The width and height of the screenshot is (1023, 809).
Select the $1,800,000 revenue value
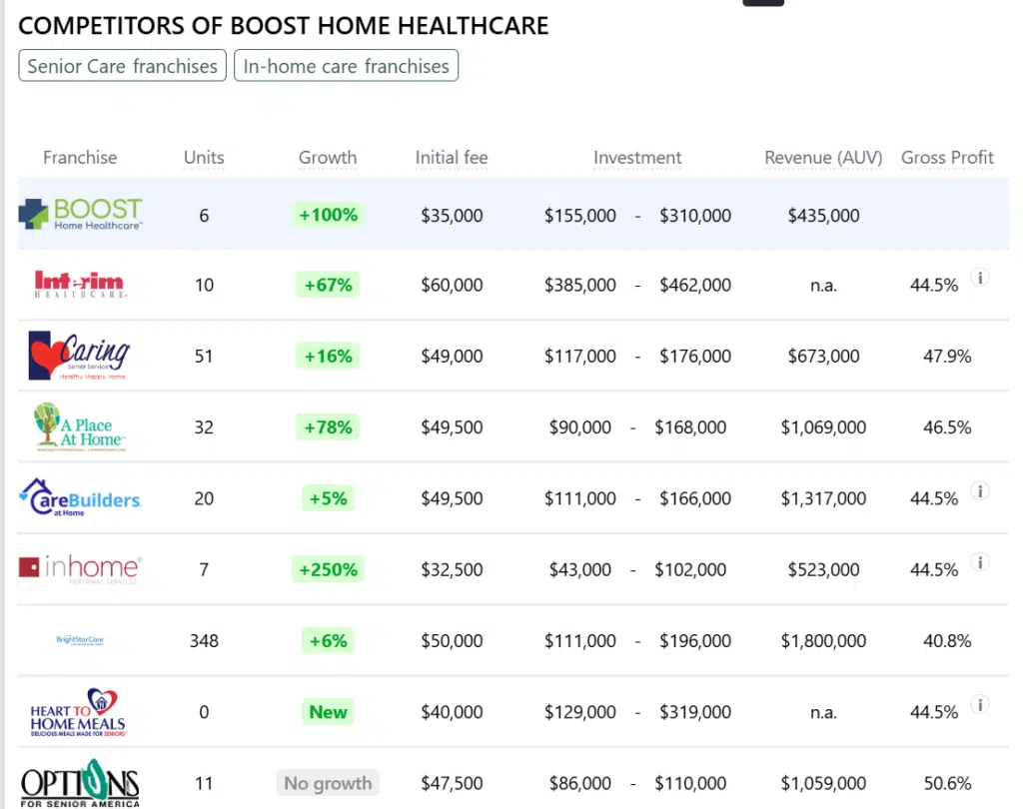point(823,640)
